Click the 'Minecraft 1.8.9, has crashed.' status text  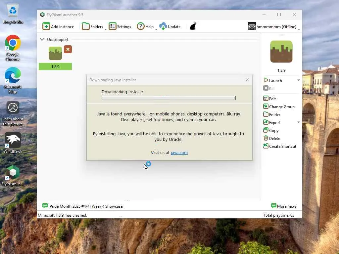click(x=63, y=215)
